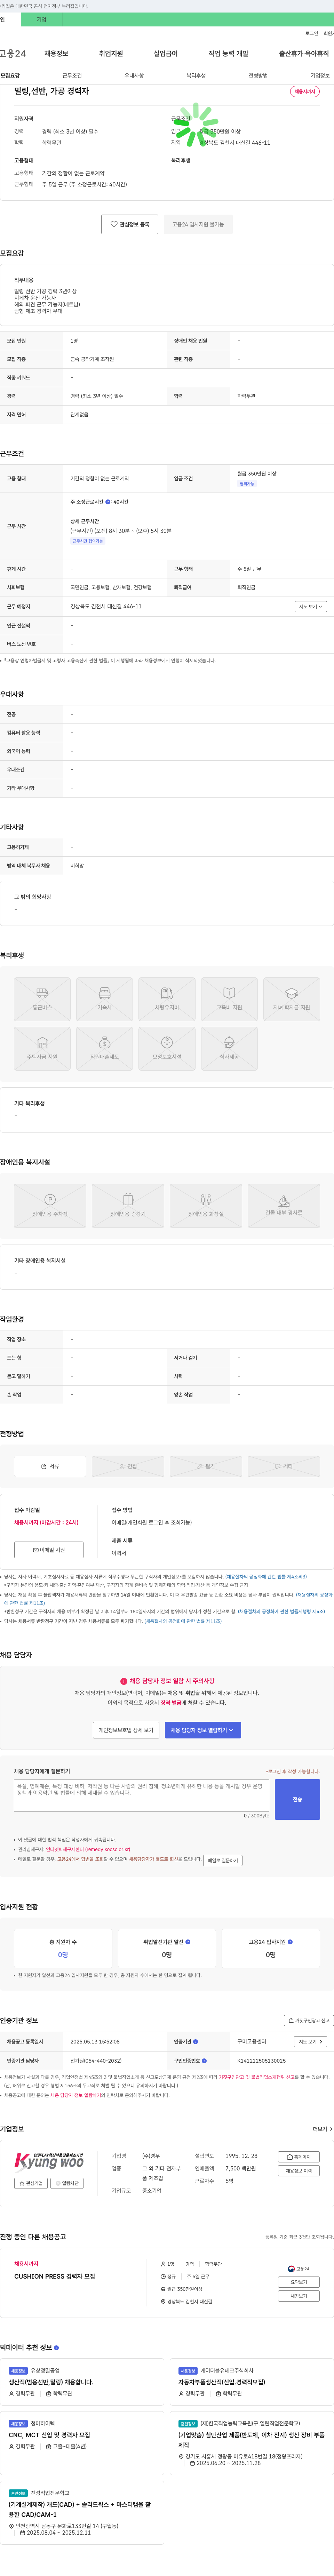Image resolution: width=334 pixels, height=2576 pixels.
Task: Click the 메일로 질문하기 button
Action: click(x=223, y=1860)
